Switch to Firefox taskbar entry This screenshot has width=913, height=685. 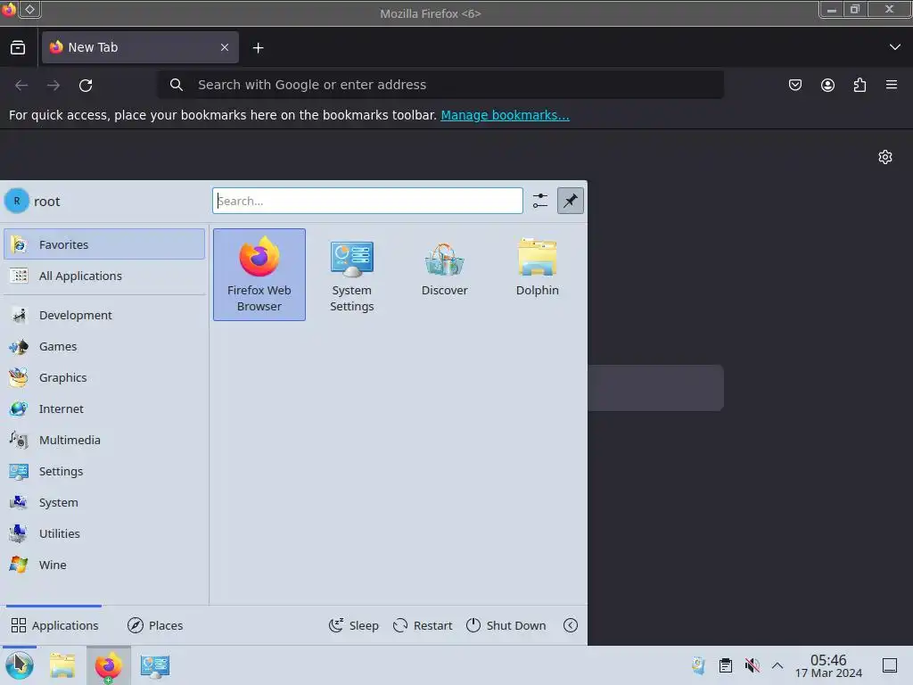109,665
